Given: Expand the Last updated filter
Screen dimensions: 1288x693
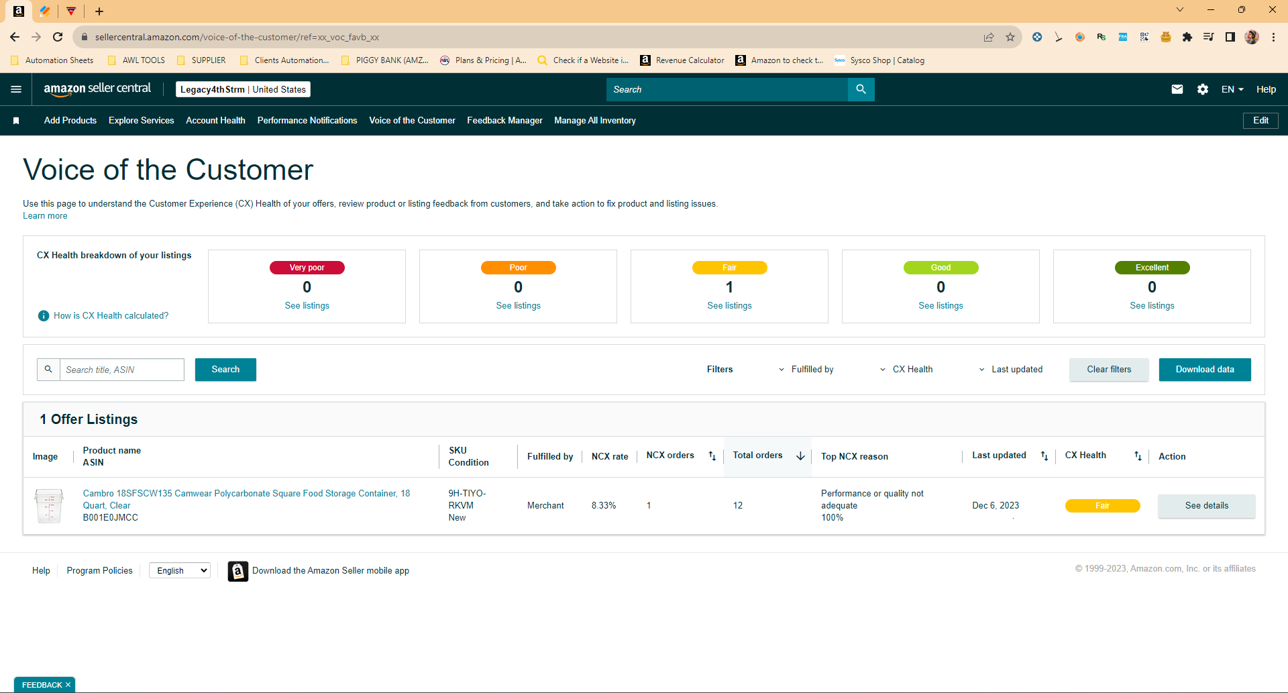Looking at the screenshot, I should click(1010, 370).
